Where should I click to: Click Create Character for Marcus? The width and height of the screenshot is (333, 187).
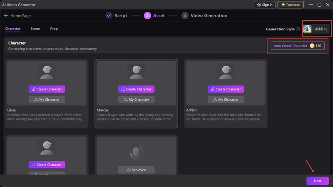point(137,89)
